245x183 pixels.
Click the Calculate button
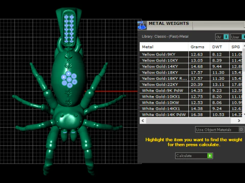pos(194,156)
